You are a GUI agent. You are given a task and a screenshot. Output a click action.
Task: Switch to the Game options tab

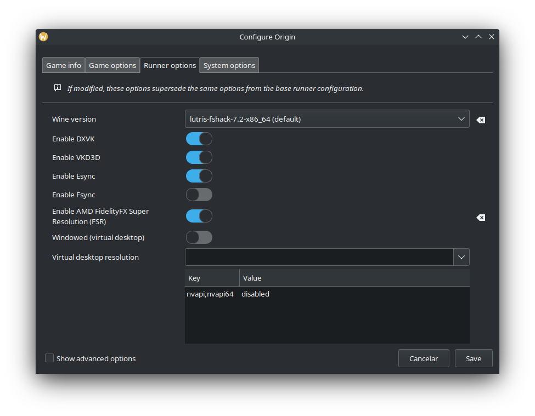[112, 65]
